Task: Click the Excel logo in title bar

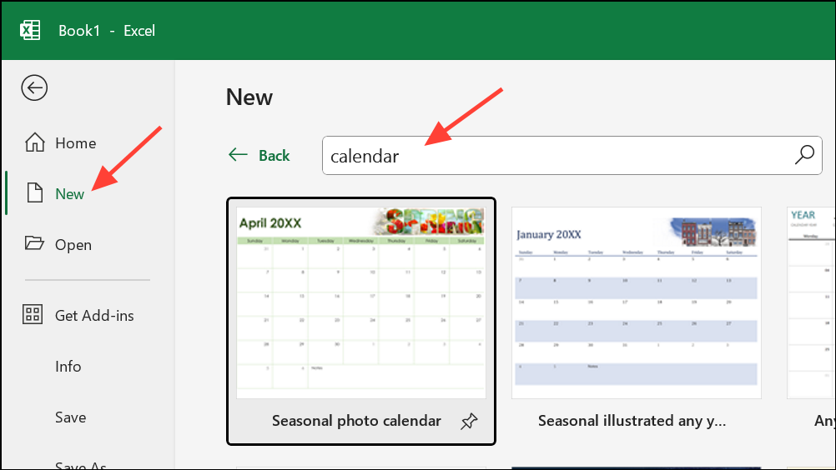Action: point(30,30)
